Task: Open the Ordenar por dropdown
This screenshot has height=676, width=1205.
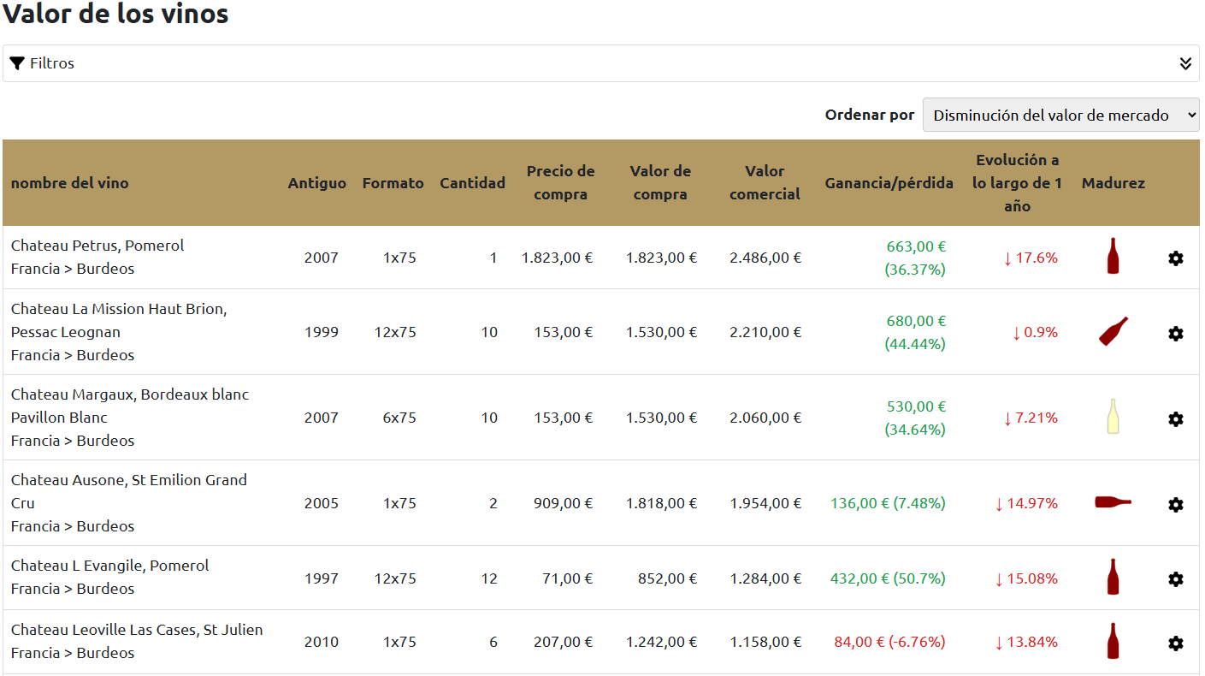Action: tap(1061, 115)
